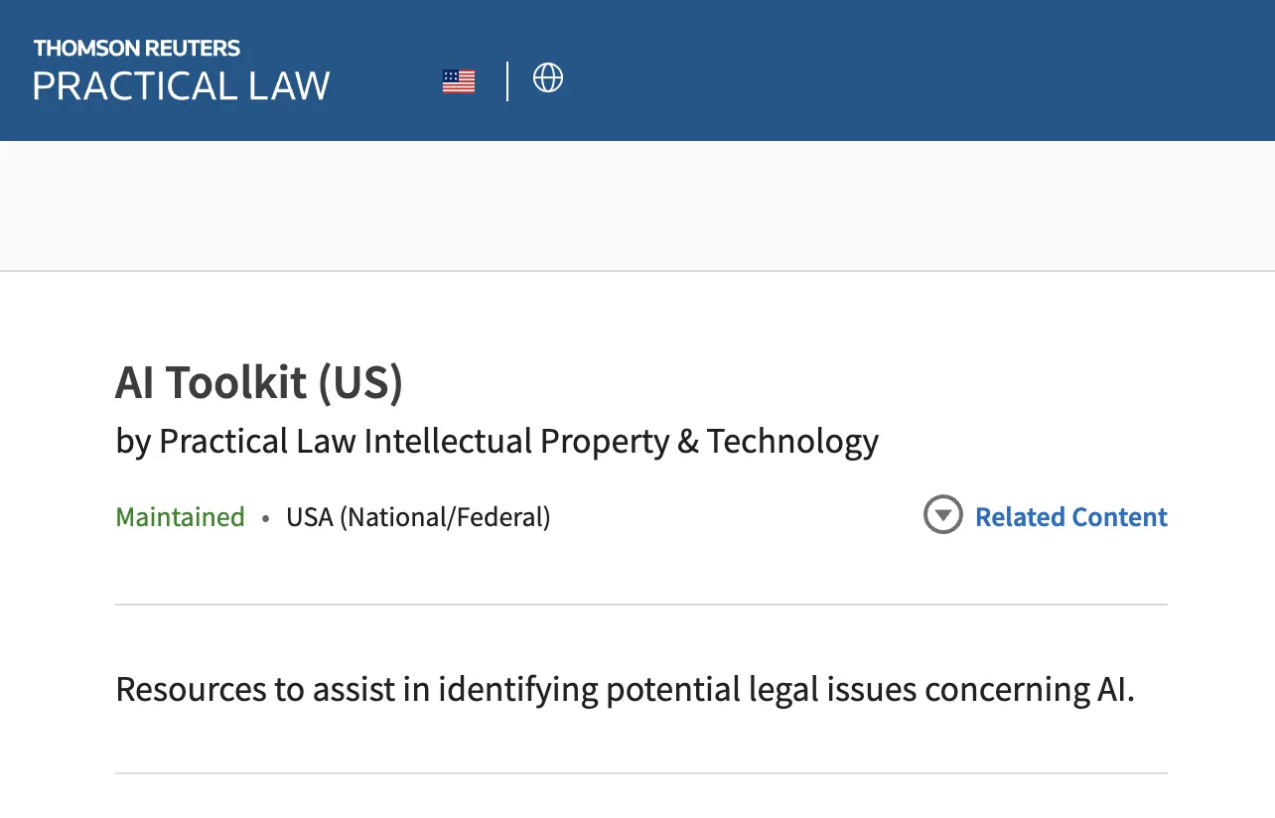1275x818 pixels.
Task: Click the resources description sentence about AI
Action: (x=625, y=689)
